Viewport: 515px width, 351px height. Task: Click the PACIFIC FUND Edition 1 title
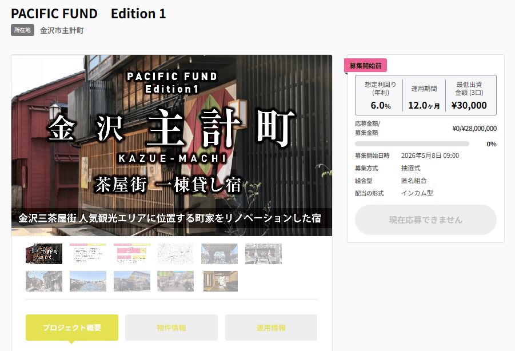point(89,13)
